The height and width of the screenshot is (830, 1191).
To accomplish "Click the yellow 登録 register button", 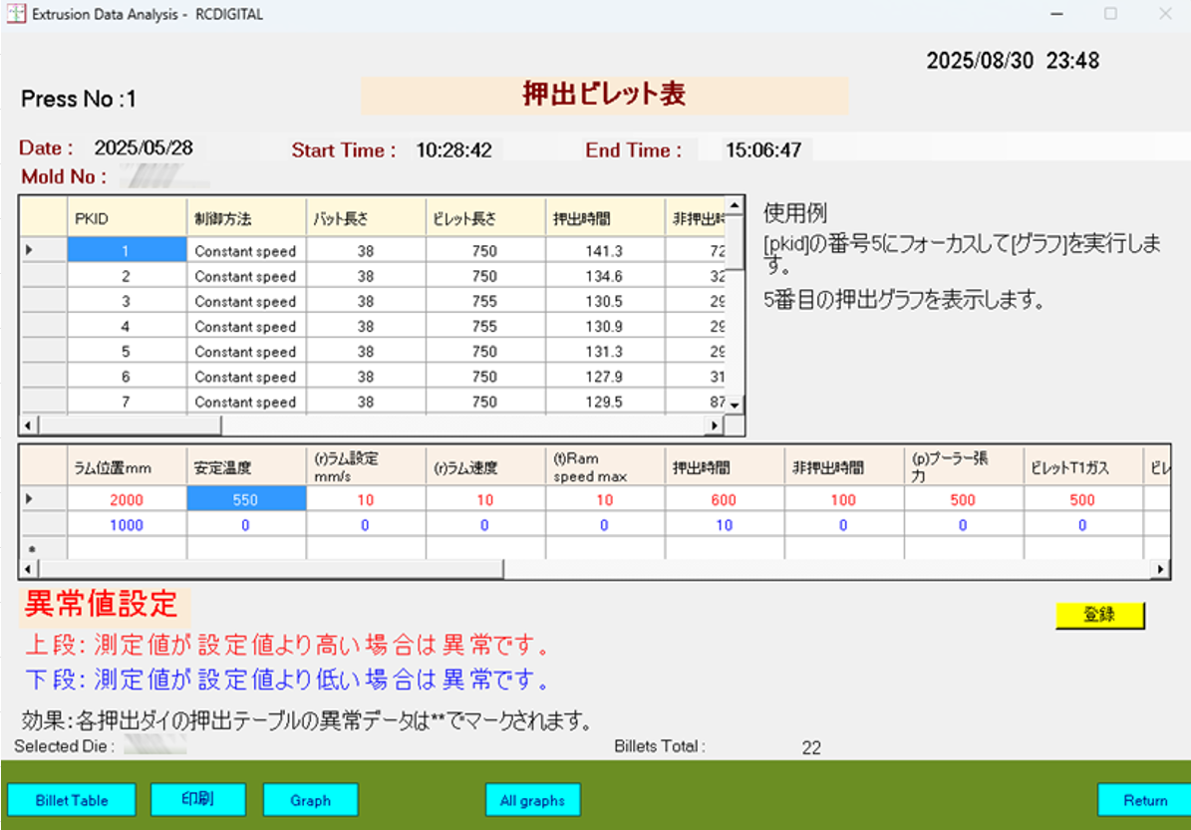I will (1099, 616).
